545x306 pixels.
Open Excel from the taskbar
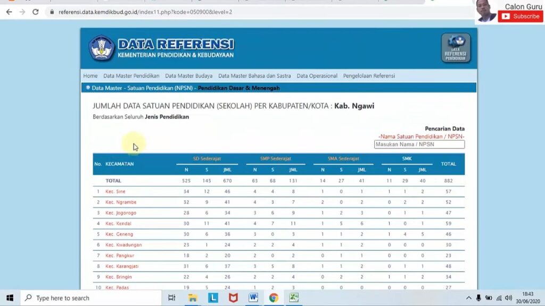[x=293, y=299]
